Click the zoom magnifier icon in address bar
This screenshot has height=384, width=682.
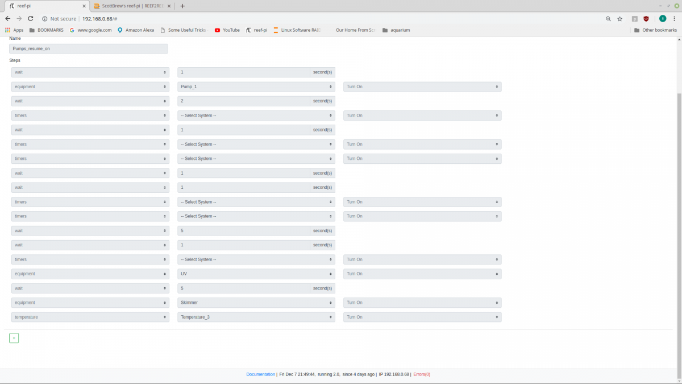tap(608, 19)
